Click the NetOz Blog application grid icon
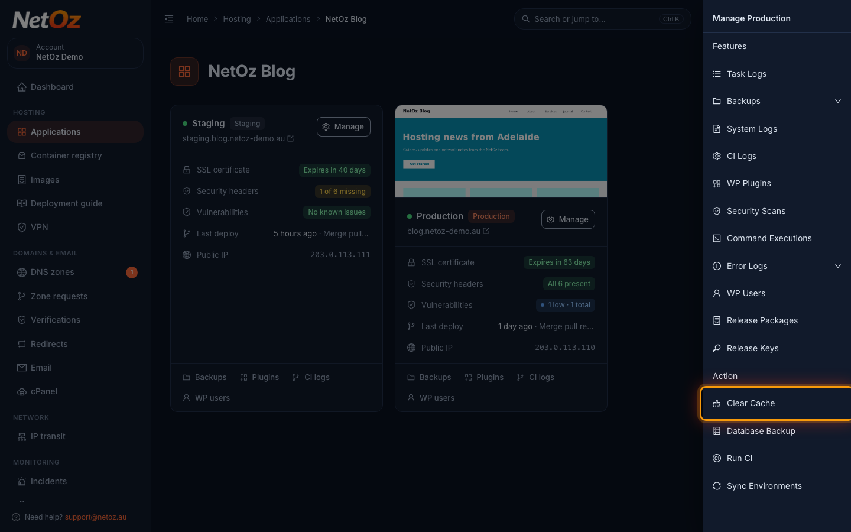 (184, 72)
